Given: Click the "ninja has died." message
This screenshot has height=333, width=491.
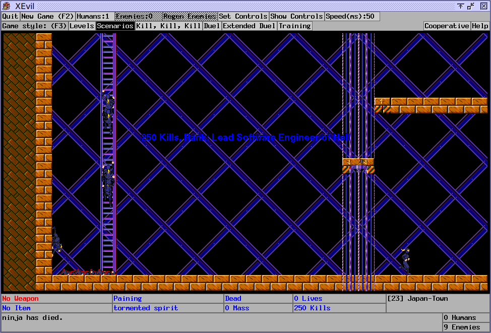Looking at the screenshot, I should pyautogui.click(x=33, y=318).
